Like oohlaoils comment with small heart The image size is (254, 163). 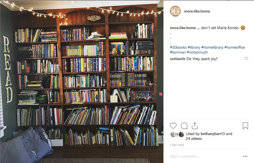(246, 58)
